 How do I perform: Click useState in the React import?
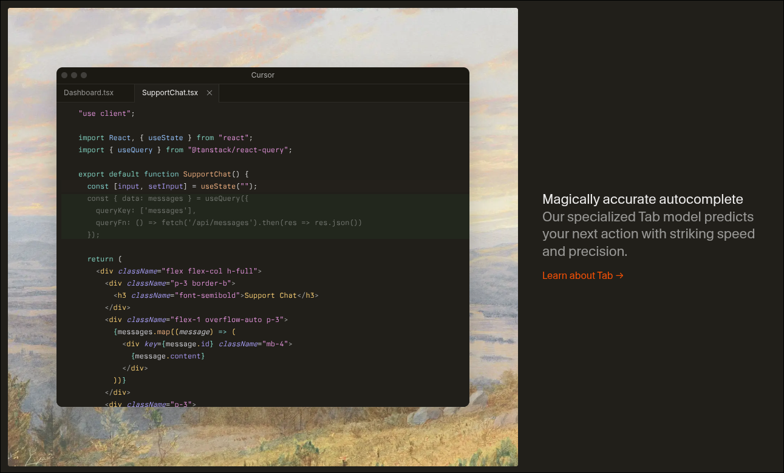pyautogui.click(x=165, y=138)
